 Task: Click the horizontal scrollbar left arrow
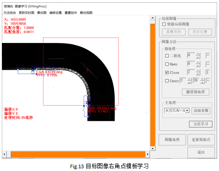[x=4, y=154]
